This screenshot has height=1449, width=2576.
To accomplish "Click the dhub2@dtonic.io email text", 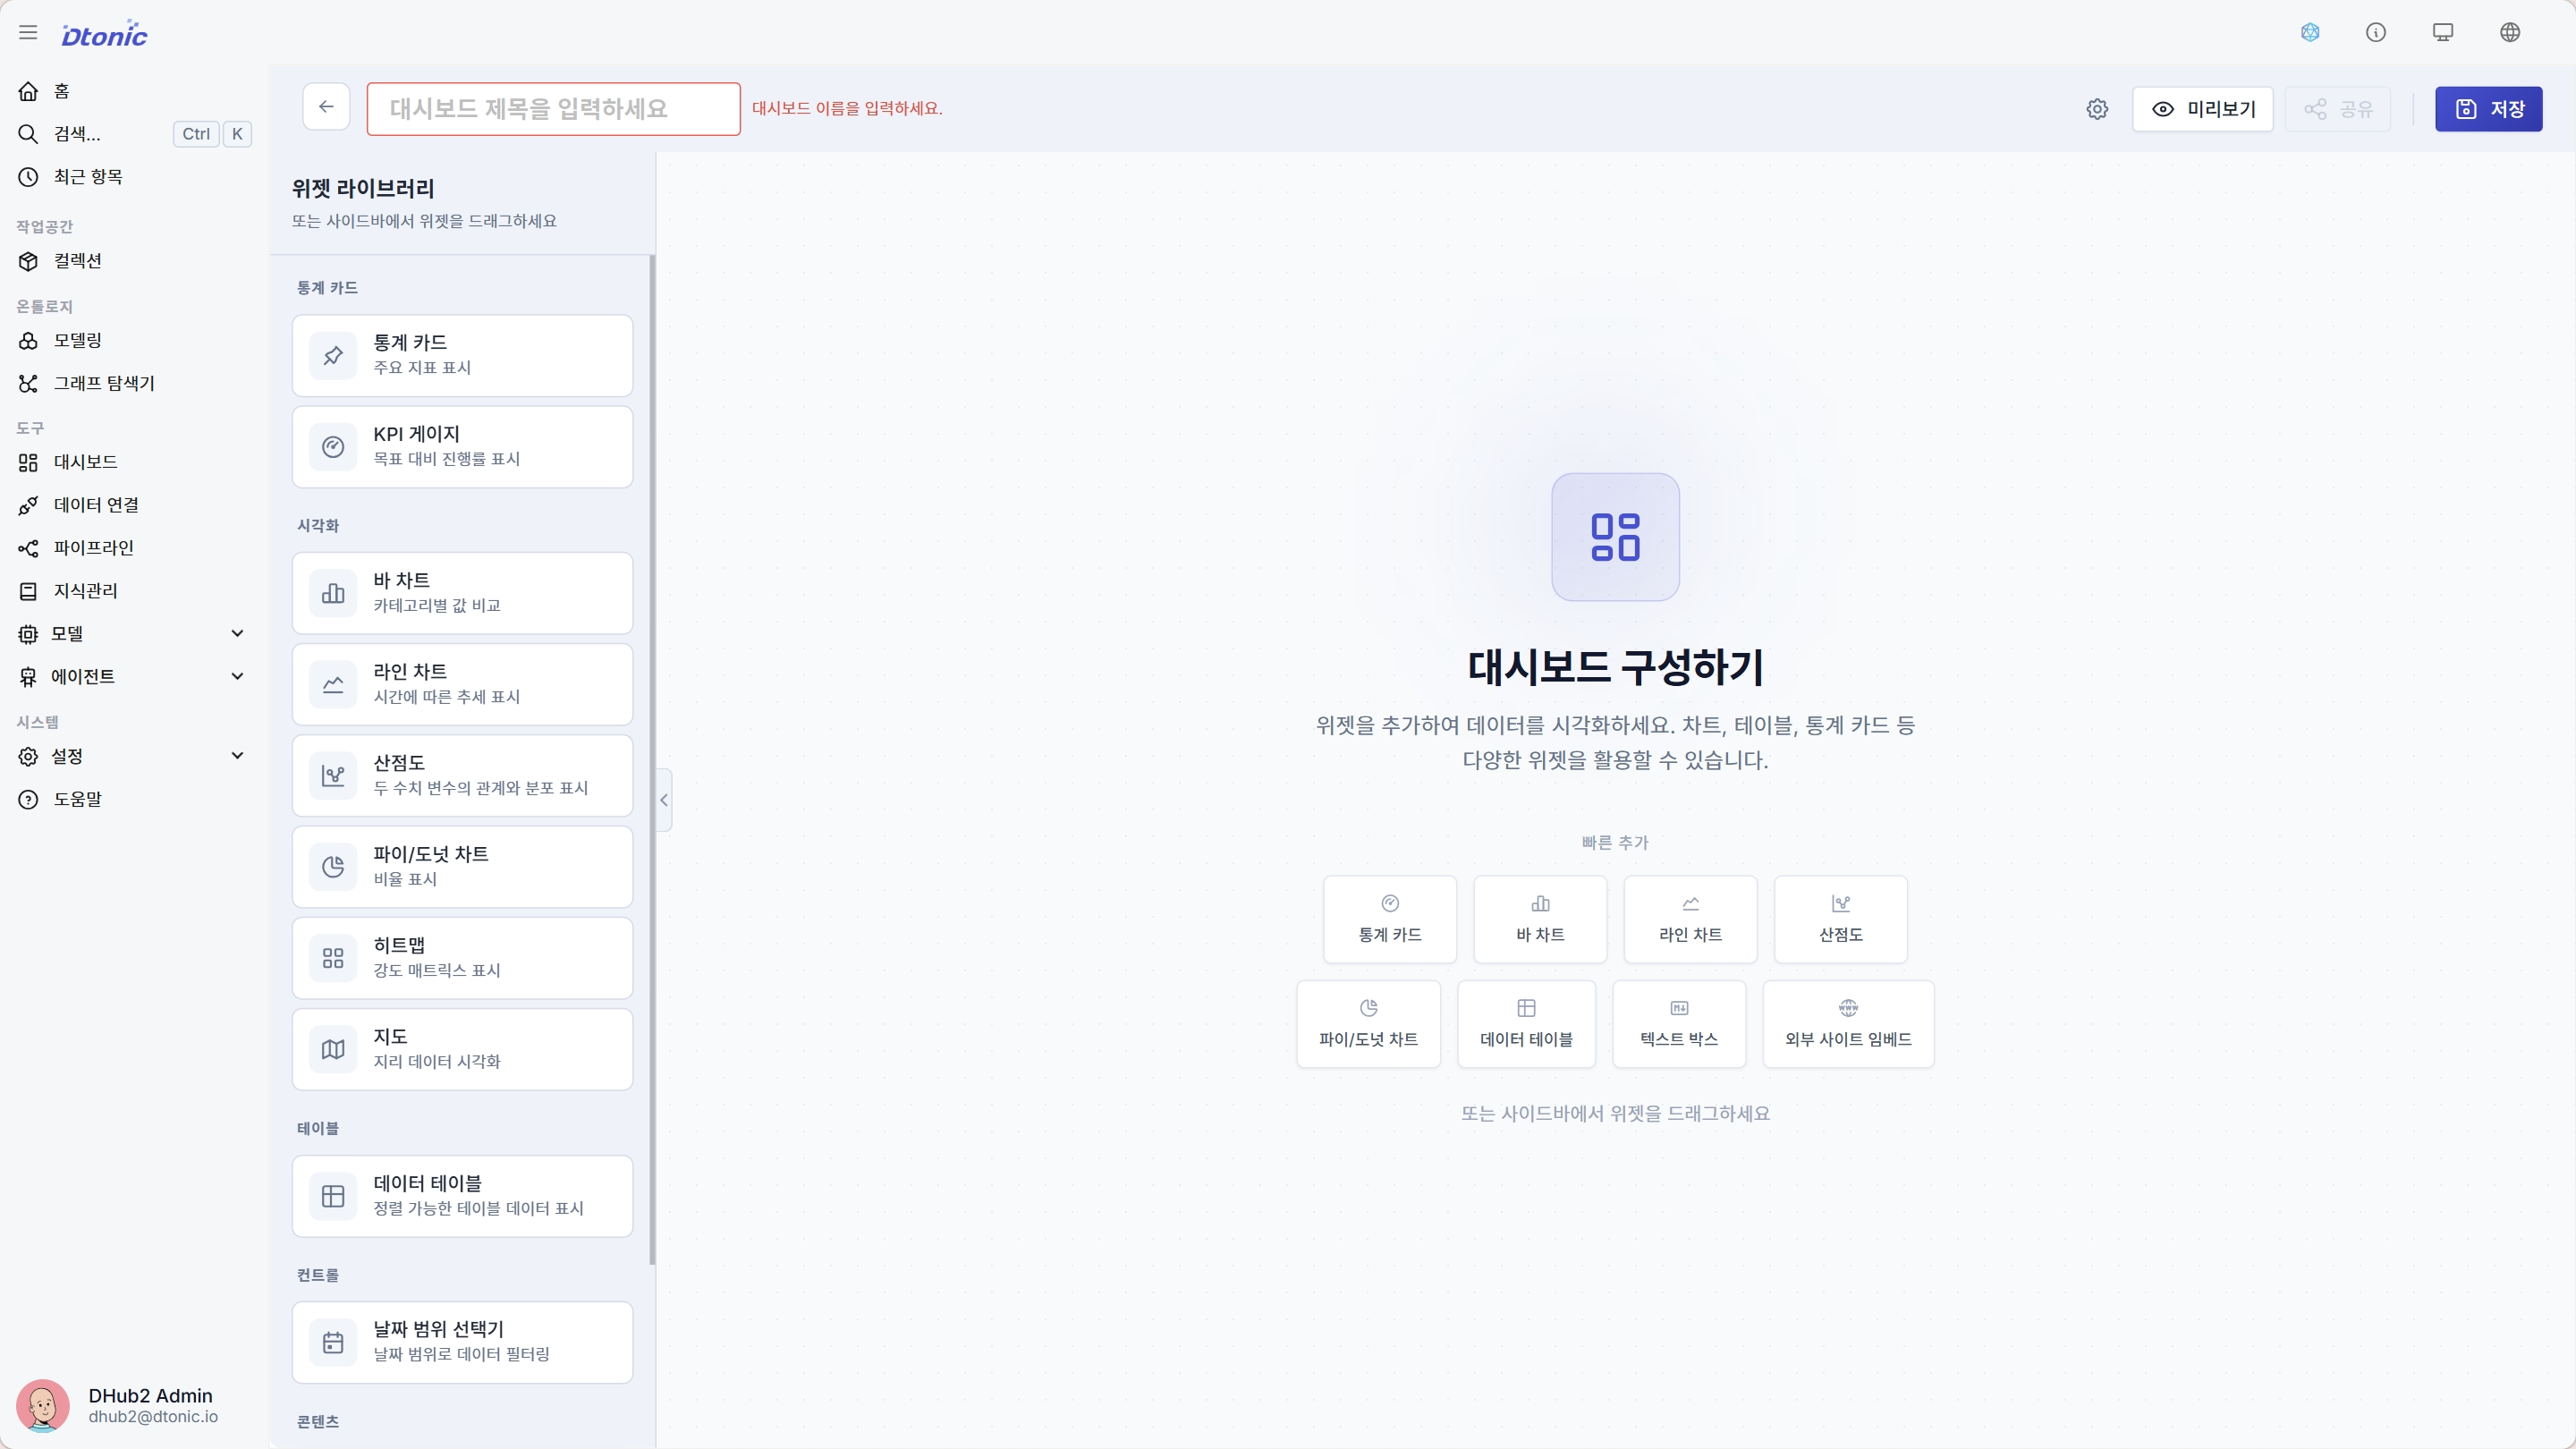I will (x=153, y=1417).
